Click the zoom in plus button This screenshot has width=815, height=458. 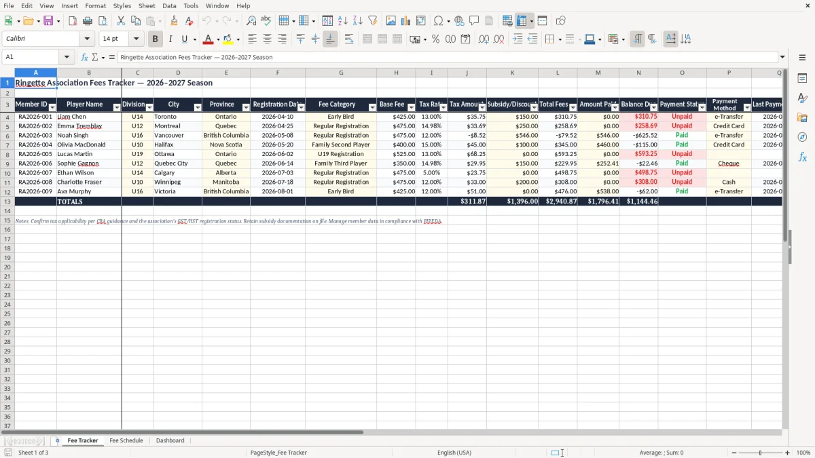788,453
